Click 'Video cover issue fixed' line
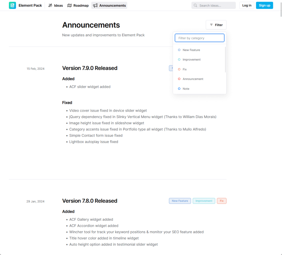 (x=108, y=111)
